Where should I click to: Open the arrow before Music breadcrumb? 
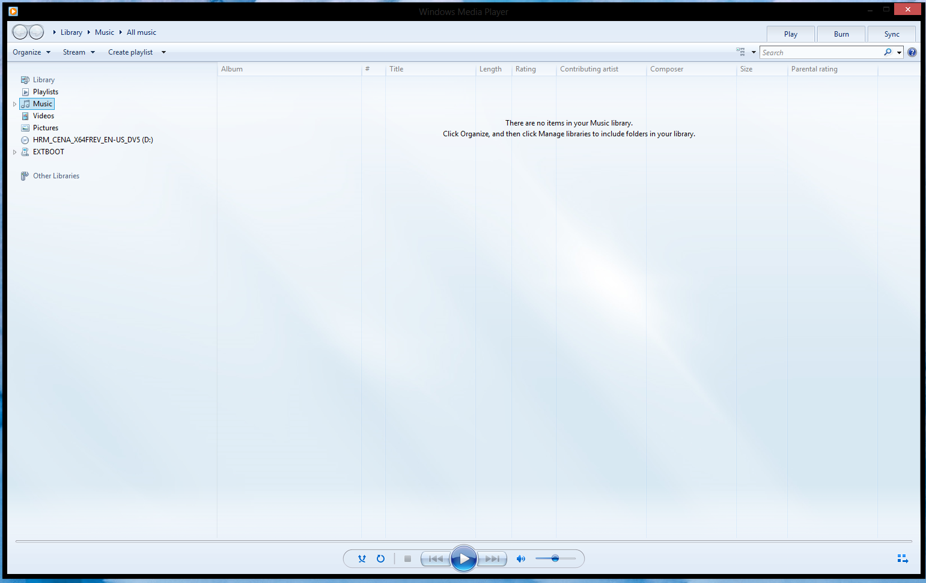88,32
